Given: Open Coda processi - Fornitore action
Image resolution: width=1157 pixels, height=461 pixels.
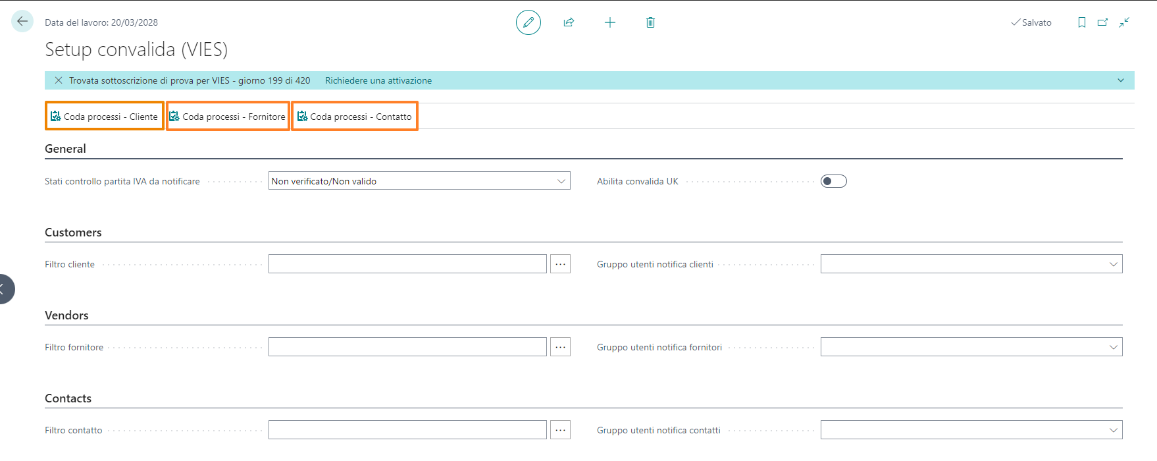Looking at the screenshot, I should click(228, 117).
